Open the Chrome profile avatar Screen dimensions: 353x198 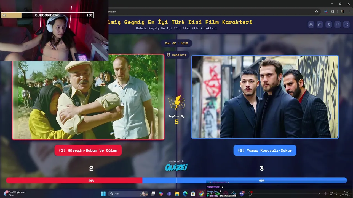[342, 12]
